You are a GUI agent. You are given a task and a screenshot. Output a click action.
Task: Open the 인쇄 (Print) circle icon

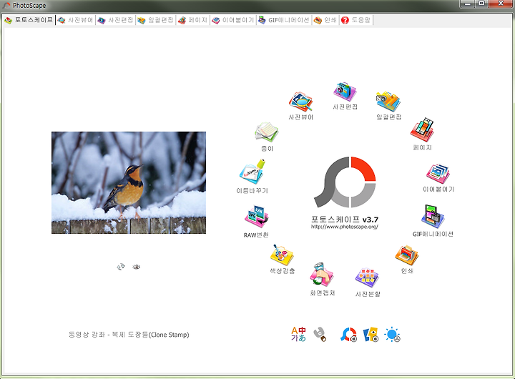pyautogui.click(x=406, y=255)
